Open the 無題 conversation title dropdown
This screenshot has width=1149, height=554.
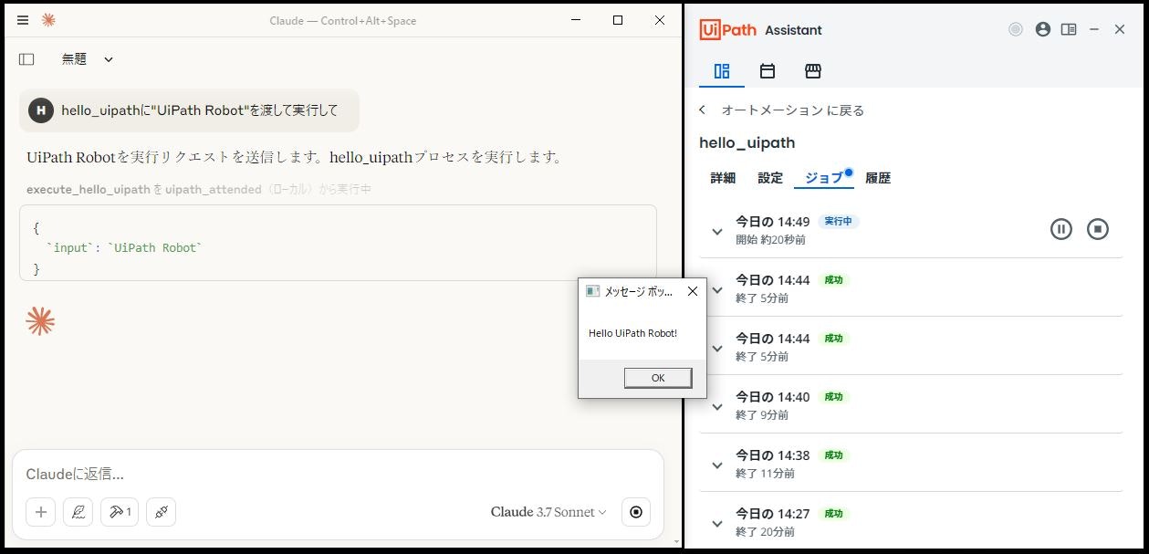pyautogui.click(x=87, y=58)
